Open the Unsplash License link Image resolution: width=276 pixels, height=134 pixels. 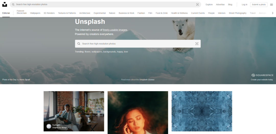[147, 80]
